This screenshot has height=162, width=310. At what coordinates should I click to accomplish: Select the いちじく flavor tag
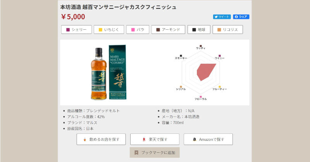tap(108, 30)
